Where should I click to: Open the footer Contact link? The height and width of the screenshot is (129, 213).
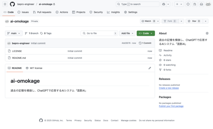click(114, 120)
